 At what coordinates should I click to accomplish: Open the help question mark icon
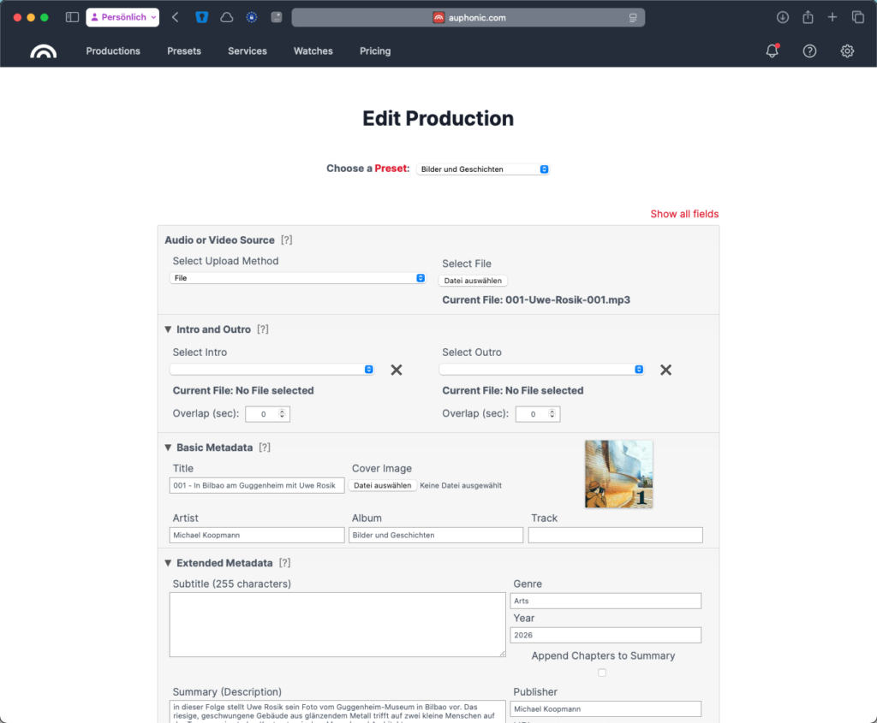[809, 51]
